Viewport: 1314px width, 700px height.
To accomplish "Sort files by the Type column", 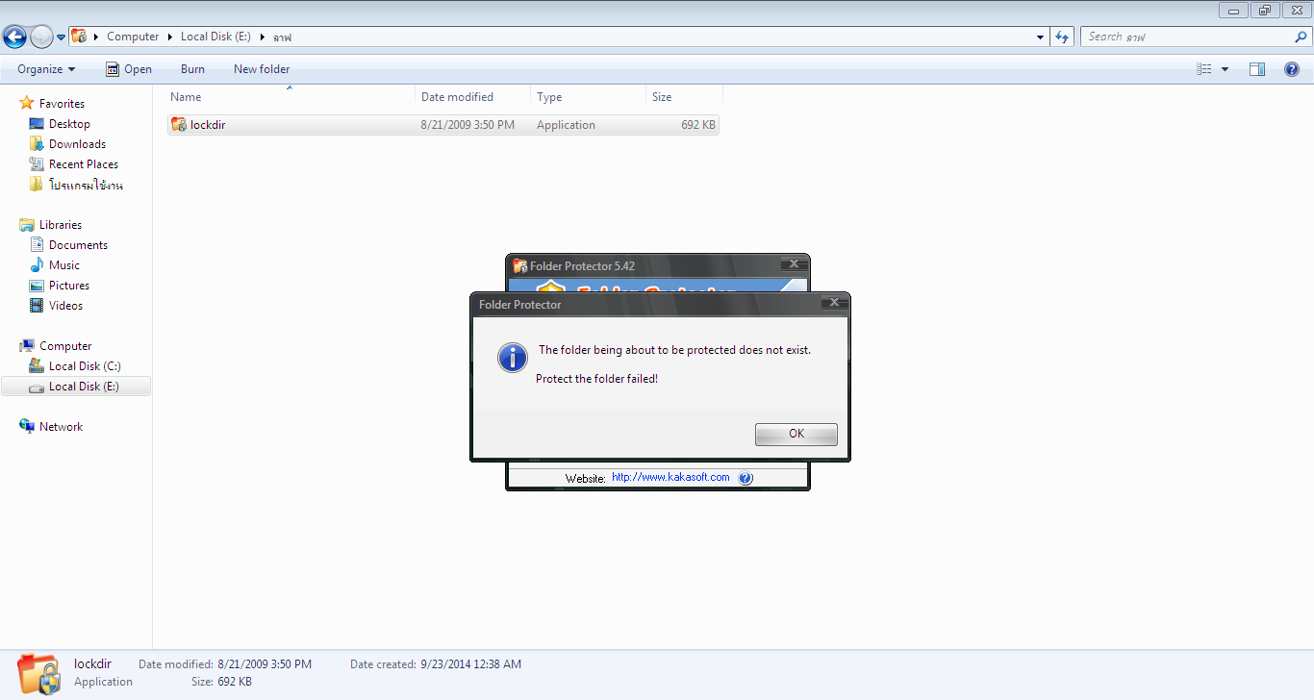I will 588,97.
